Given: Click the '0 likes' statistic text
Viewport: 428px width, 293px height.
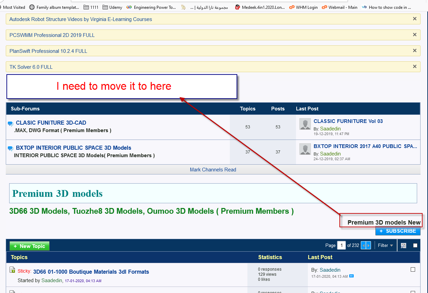Looking at the screenshot, I should [264, 279].
